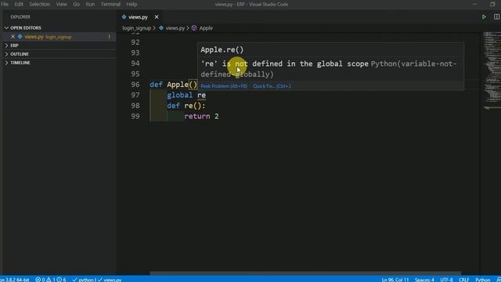Change Spaces: 4 indentation setting
501x282 pixels.
coord(424,280)
